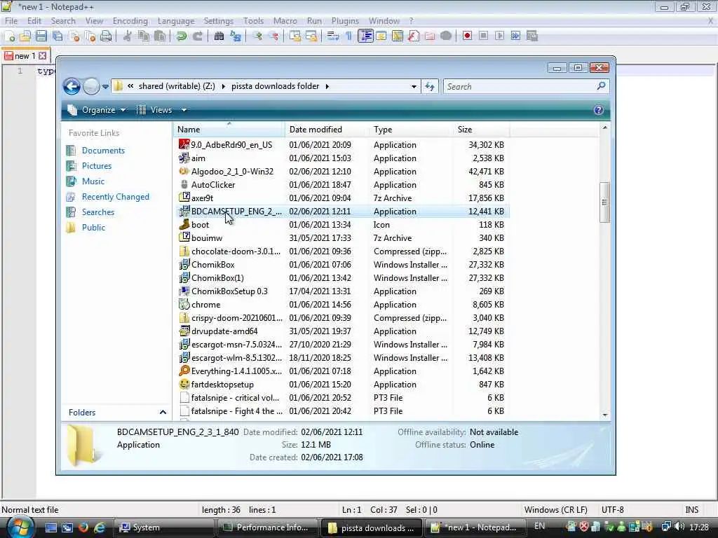Click Run Macro Multiple Times icon
Image resolution: width=718 pixels, height=538 pixels.
coord(515,36)
